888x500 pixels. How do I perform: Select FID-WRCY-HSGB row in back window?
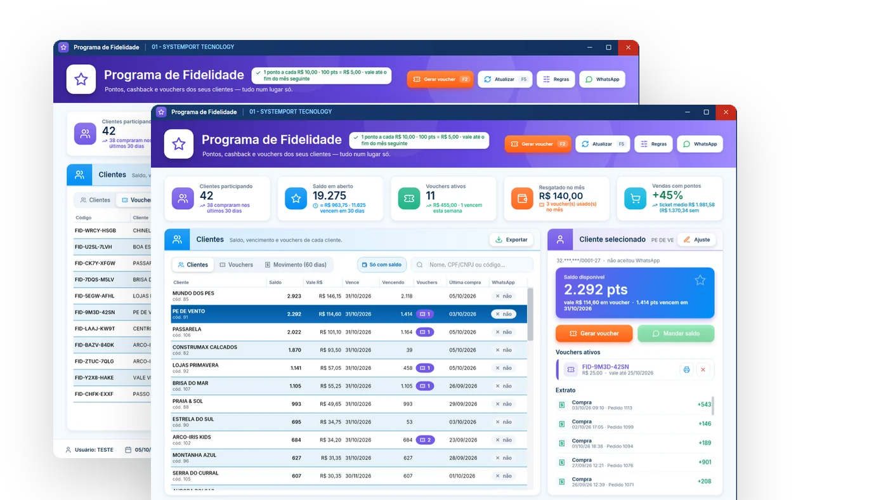click(x=112, y=230)
